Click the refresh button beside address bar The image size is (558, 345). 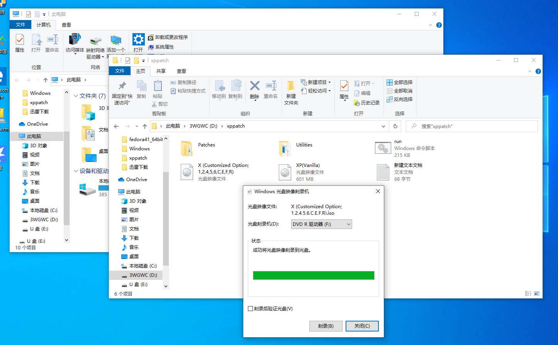tap(395, 126)
